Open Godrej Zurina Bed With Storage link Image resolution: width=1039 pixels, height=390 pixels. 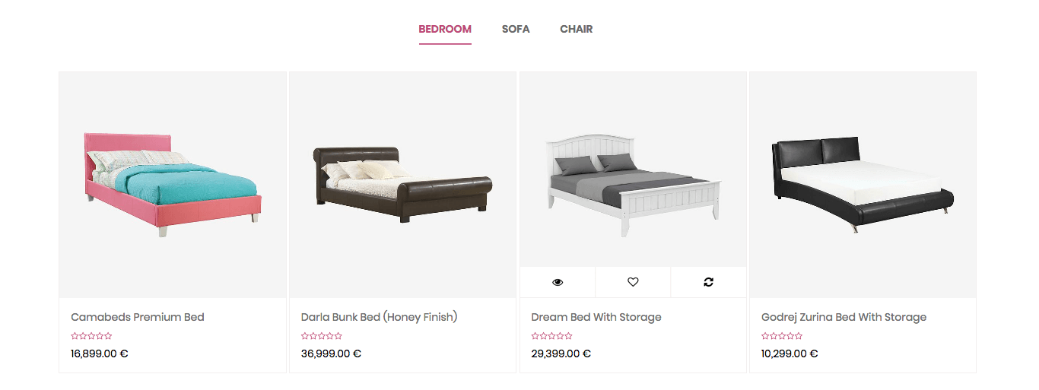click(x=844, y=317)
